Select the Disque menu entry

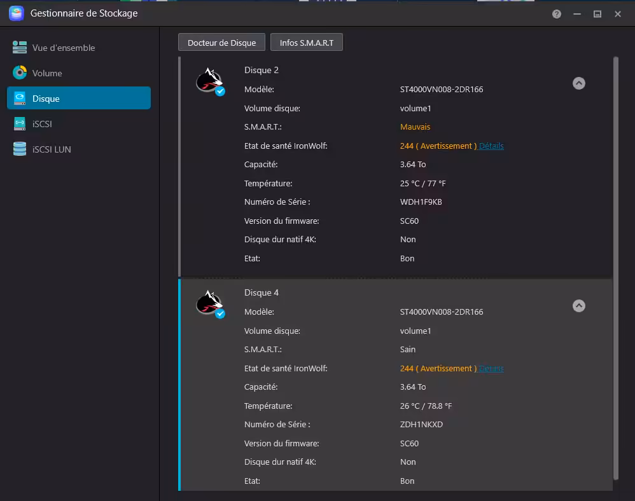(x=79, y=98)
